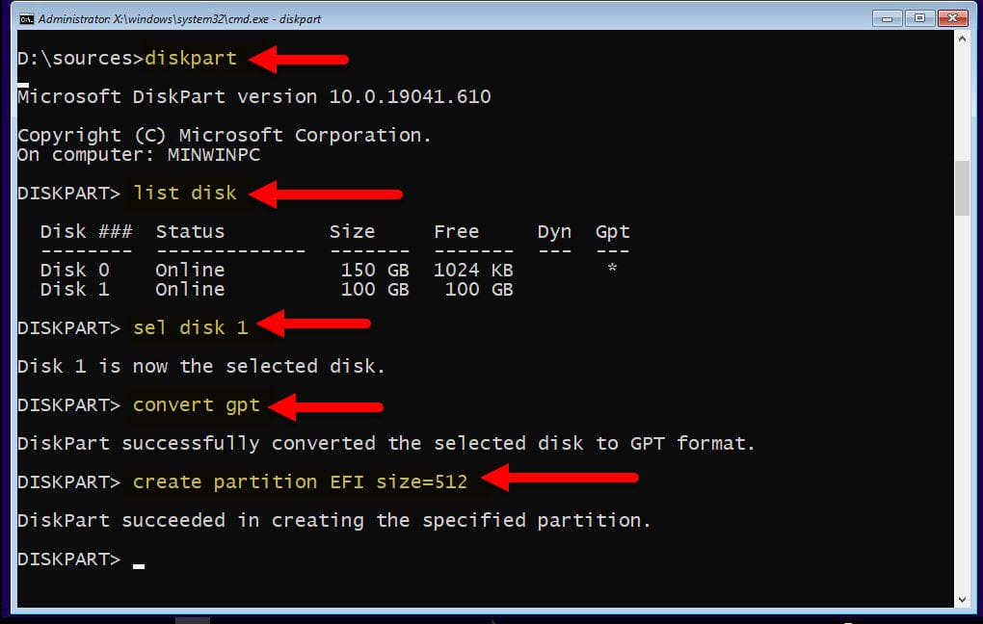Image resolution: width=983 pixels, height=624 pixels.
Task: Click the scrollbar down arrow
Action: click(963, 600)
